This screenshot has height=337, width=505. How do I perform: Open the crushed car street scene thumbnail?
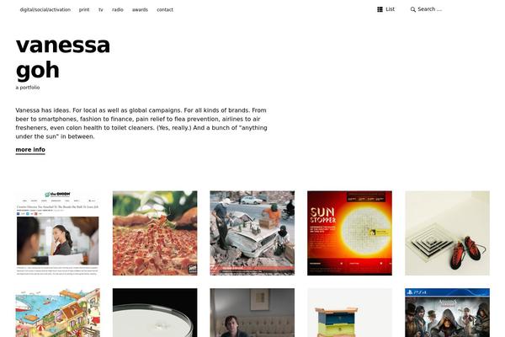tap(252, 233)
